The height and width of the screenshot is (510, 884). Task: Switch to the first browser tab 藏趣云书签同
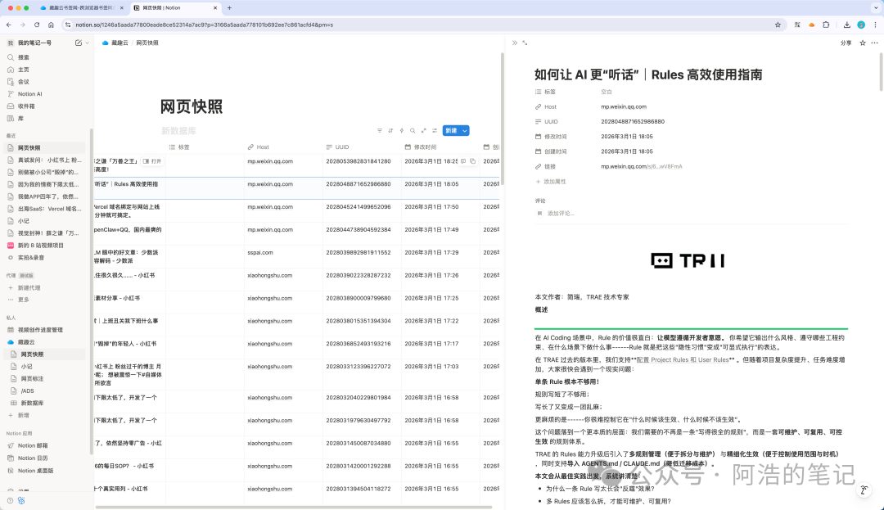point(80,8)
